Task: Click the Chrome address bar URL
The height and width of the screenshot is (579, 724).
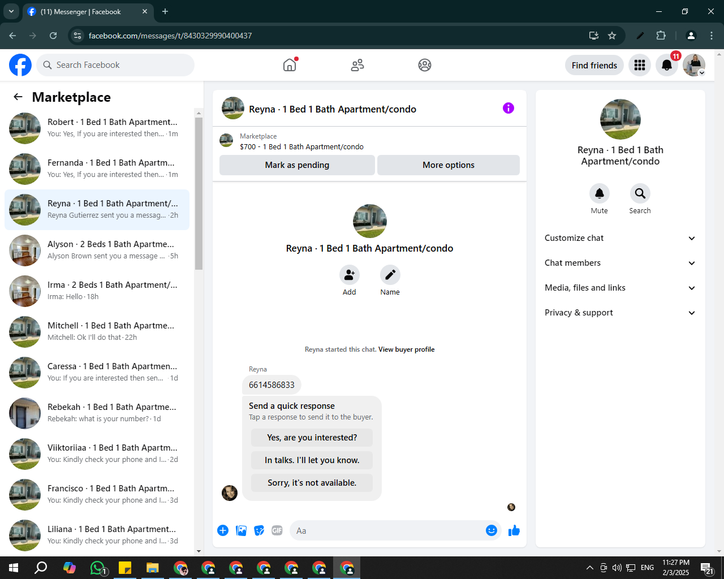Action: [170, 36]
